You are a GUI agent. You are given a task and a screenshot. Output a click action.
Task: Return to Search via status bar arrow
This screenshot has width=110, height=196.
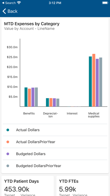click(3, 3)
